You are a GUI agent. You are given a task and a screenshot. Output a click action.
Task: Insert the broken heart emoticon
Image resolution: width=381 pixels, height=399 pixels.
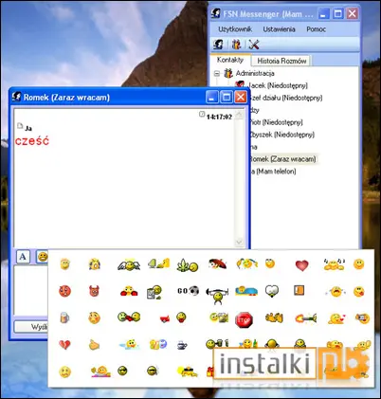click(x=64, y=345)
